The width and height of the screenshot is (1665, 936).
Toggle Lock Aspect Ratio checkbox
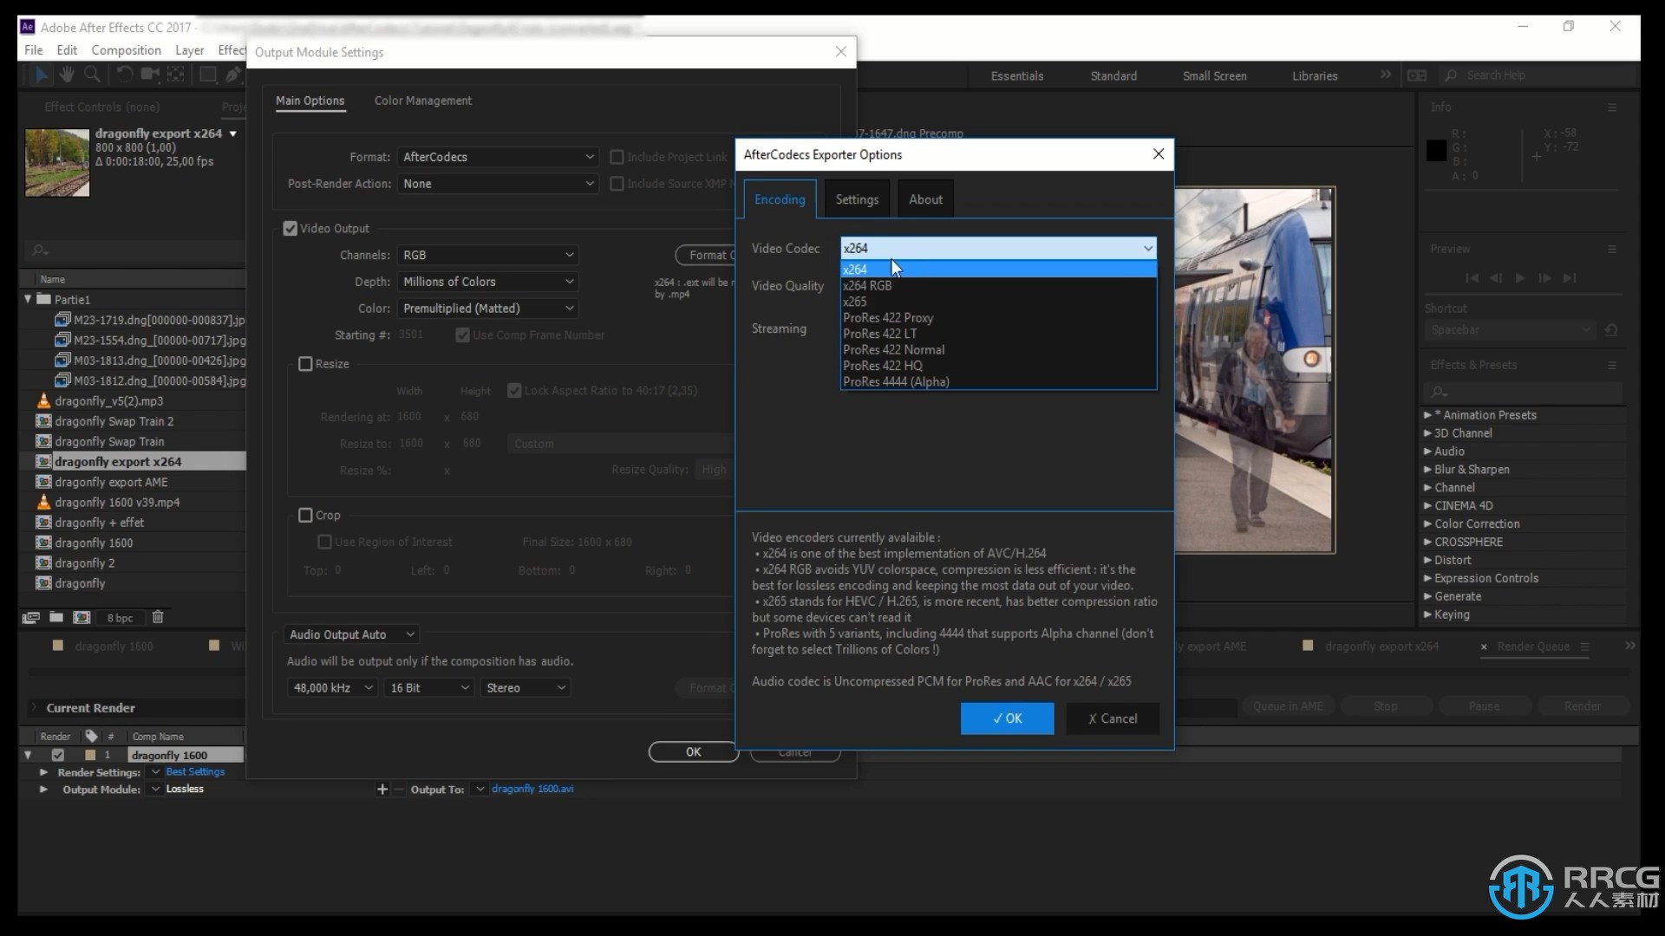click(514, 391)
